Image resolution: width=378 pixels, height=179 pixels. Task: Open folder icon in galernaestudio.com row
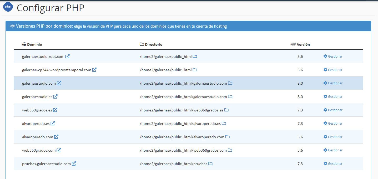230,83
